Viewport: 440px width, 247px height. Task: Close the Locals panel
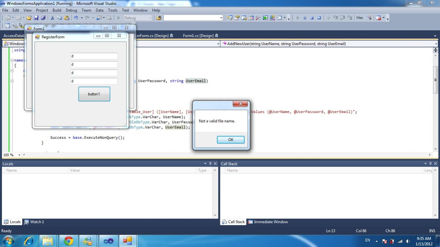[215, 164]
